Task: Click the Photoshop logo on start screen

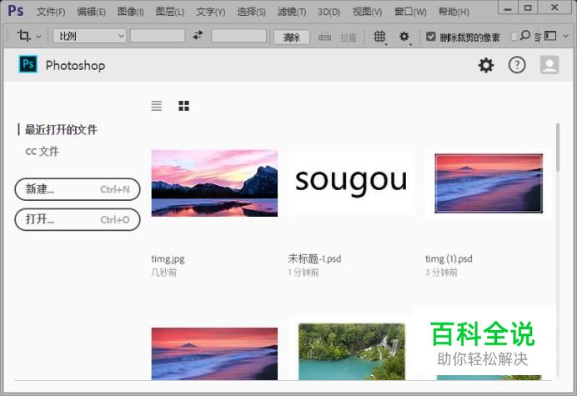Action: [28, 64]
